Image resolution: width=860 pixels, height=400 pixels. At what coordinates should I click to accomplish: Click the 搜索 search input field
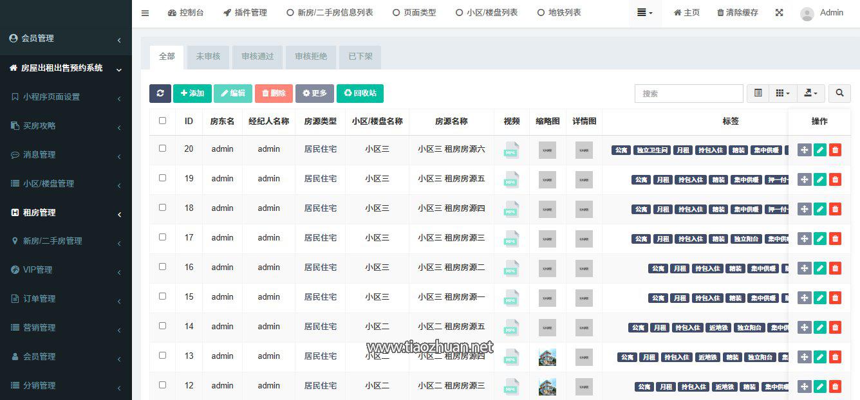pos(688,93)
